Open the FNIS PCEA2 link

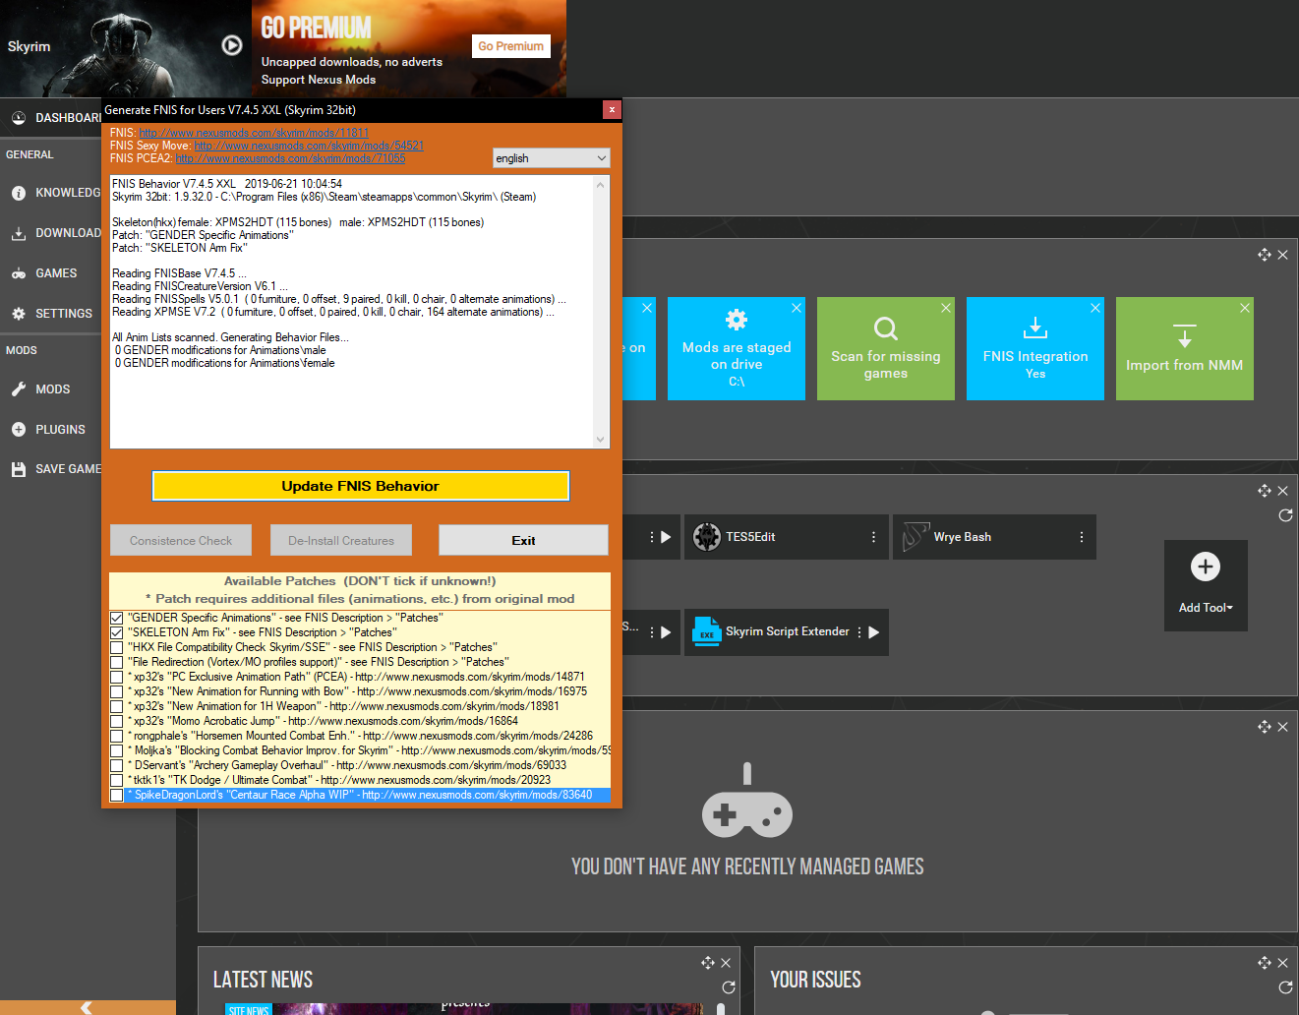point(290,158)
